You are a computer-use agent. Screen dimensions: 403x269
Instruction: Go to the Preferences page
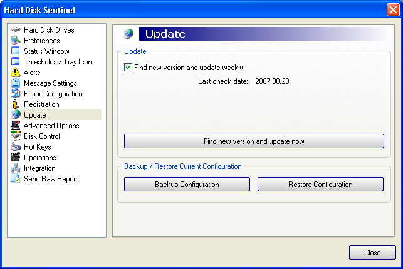pos(41,41)
